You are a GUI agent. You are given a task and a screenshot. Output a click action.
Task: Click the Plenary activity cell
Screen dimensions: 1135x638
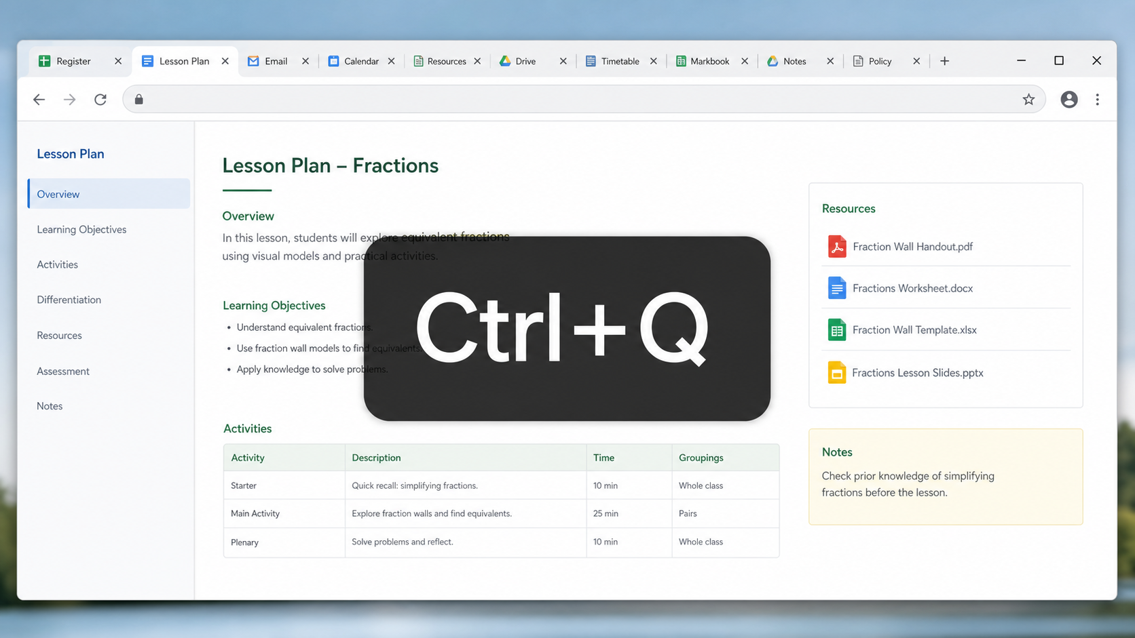(x=284, y=542)
